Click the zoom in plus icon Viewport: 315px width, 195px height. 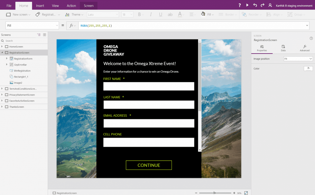point(234,193)
